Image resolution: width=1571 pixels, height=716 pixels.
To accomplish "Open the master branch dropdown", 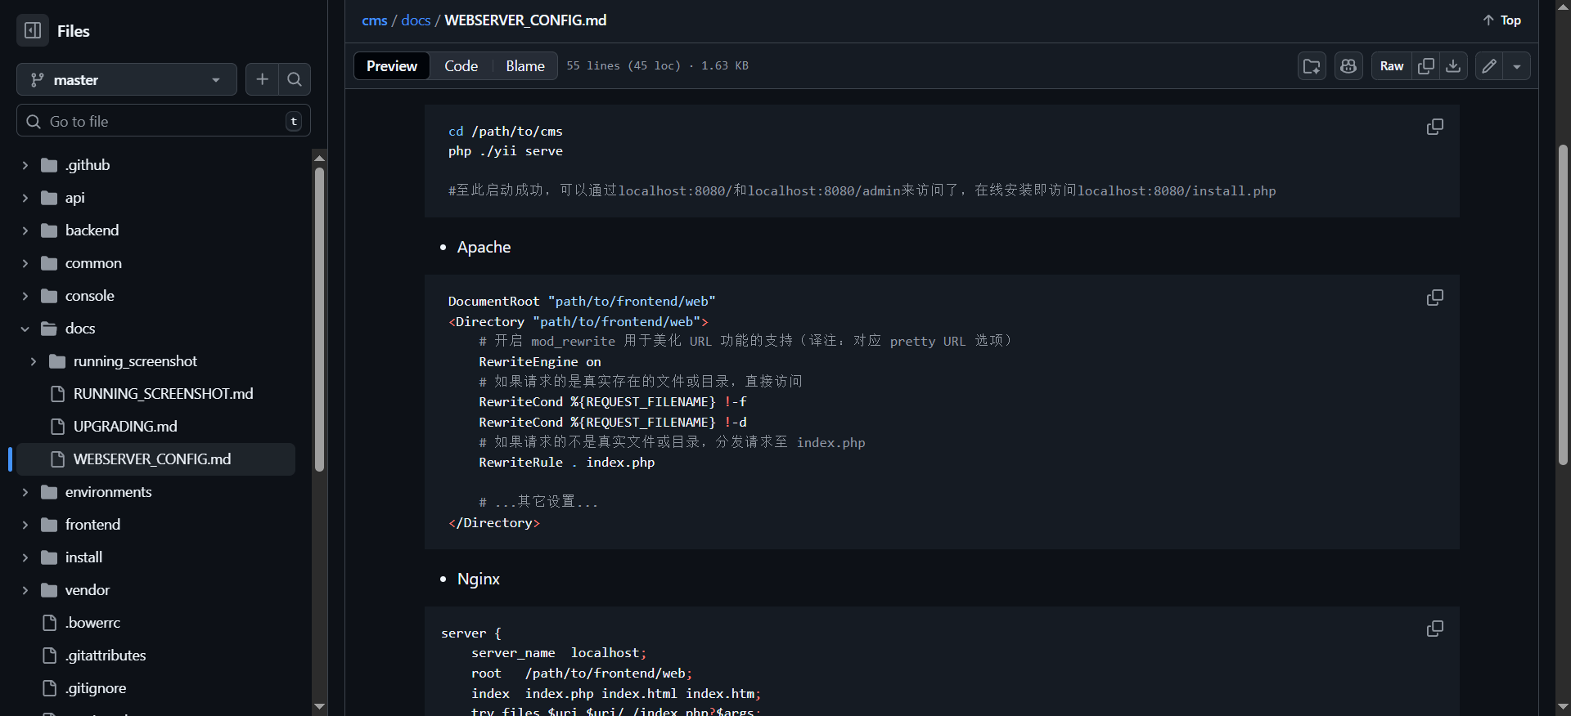I will [x=126, y=79].
